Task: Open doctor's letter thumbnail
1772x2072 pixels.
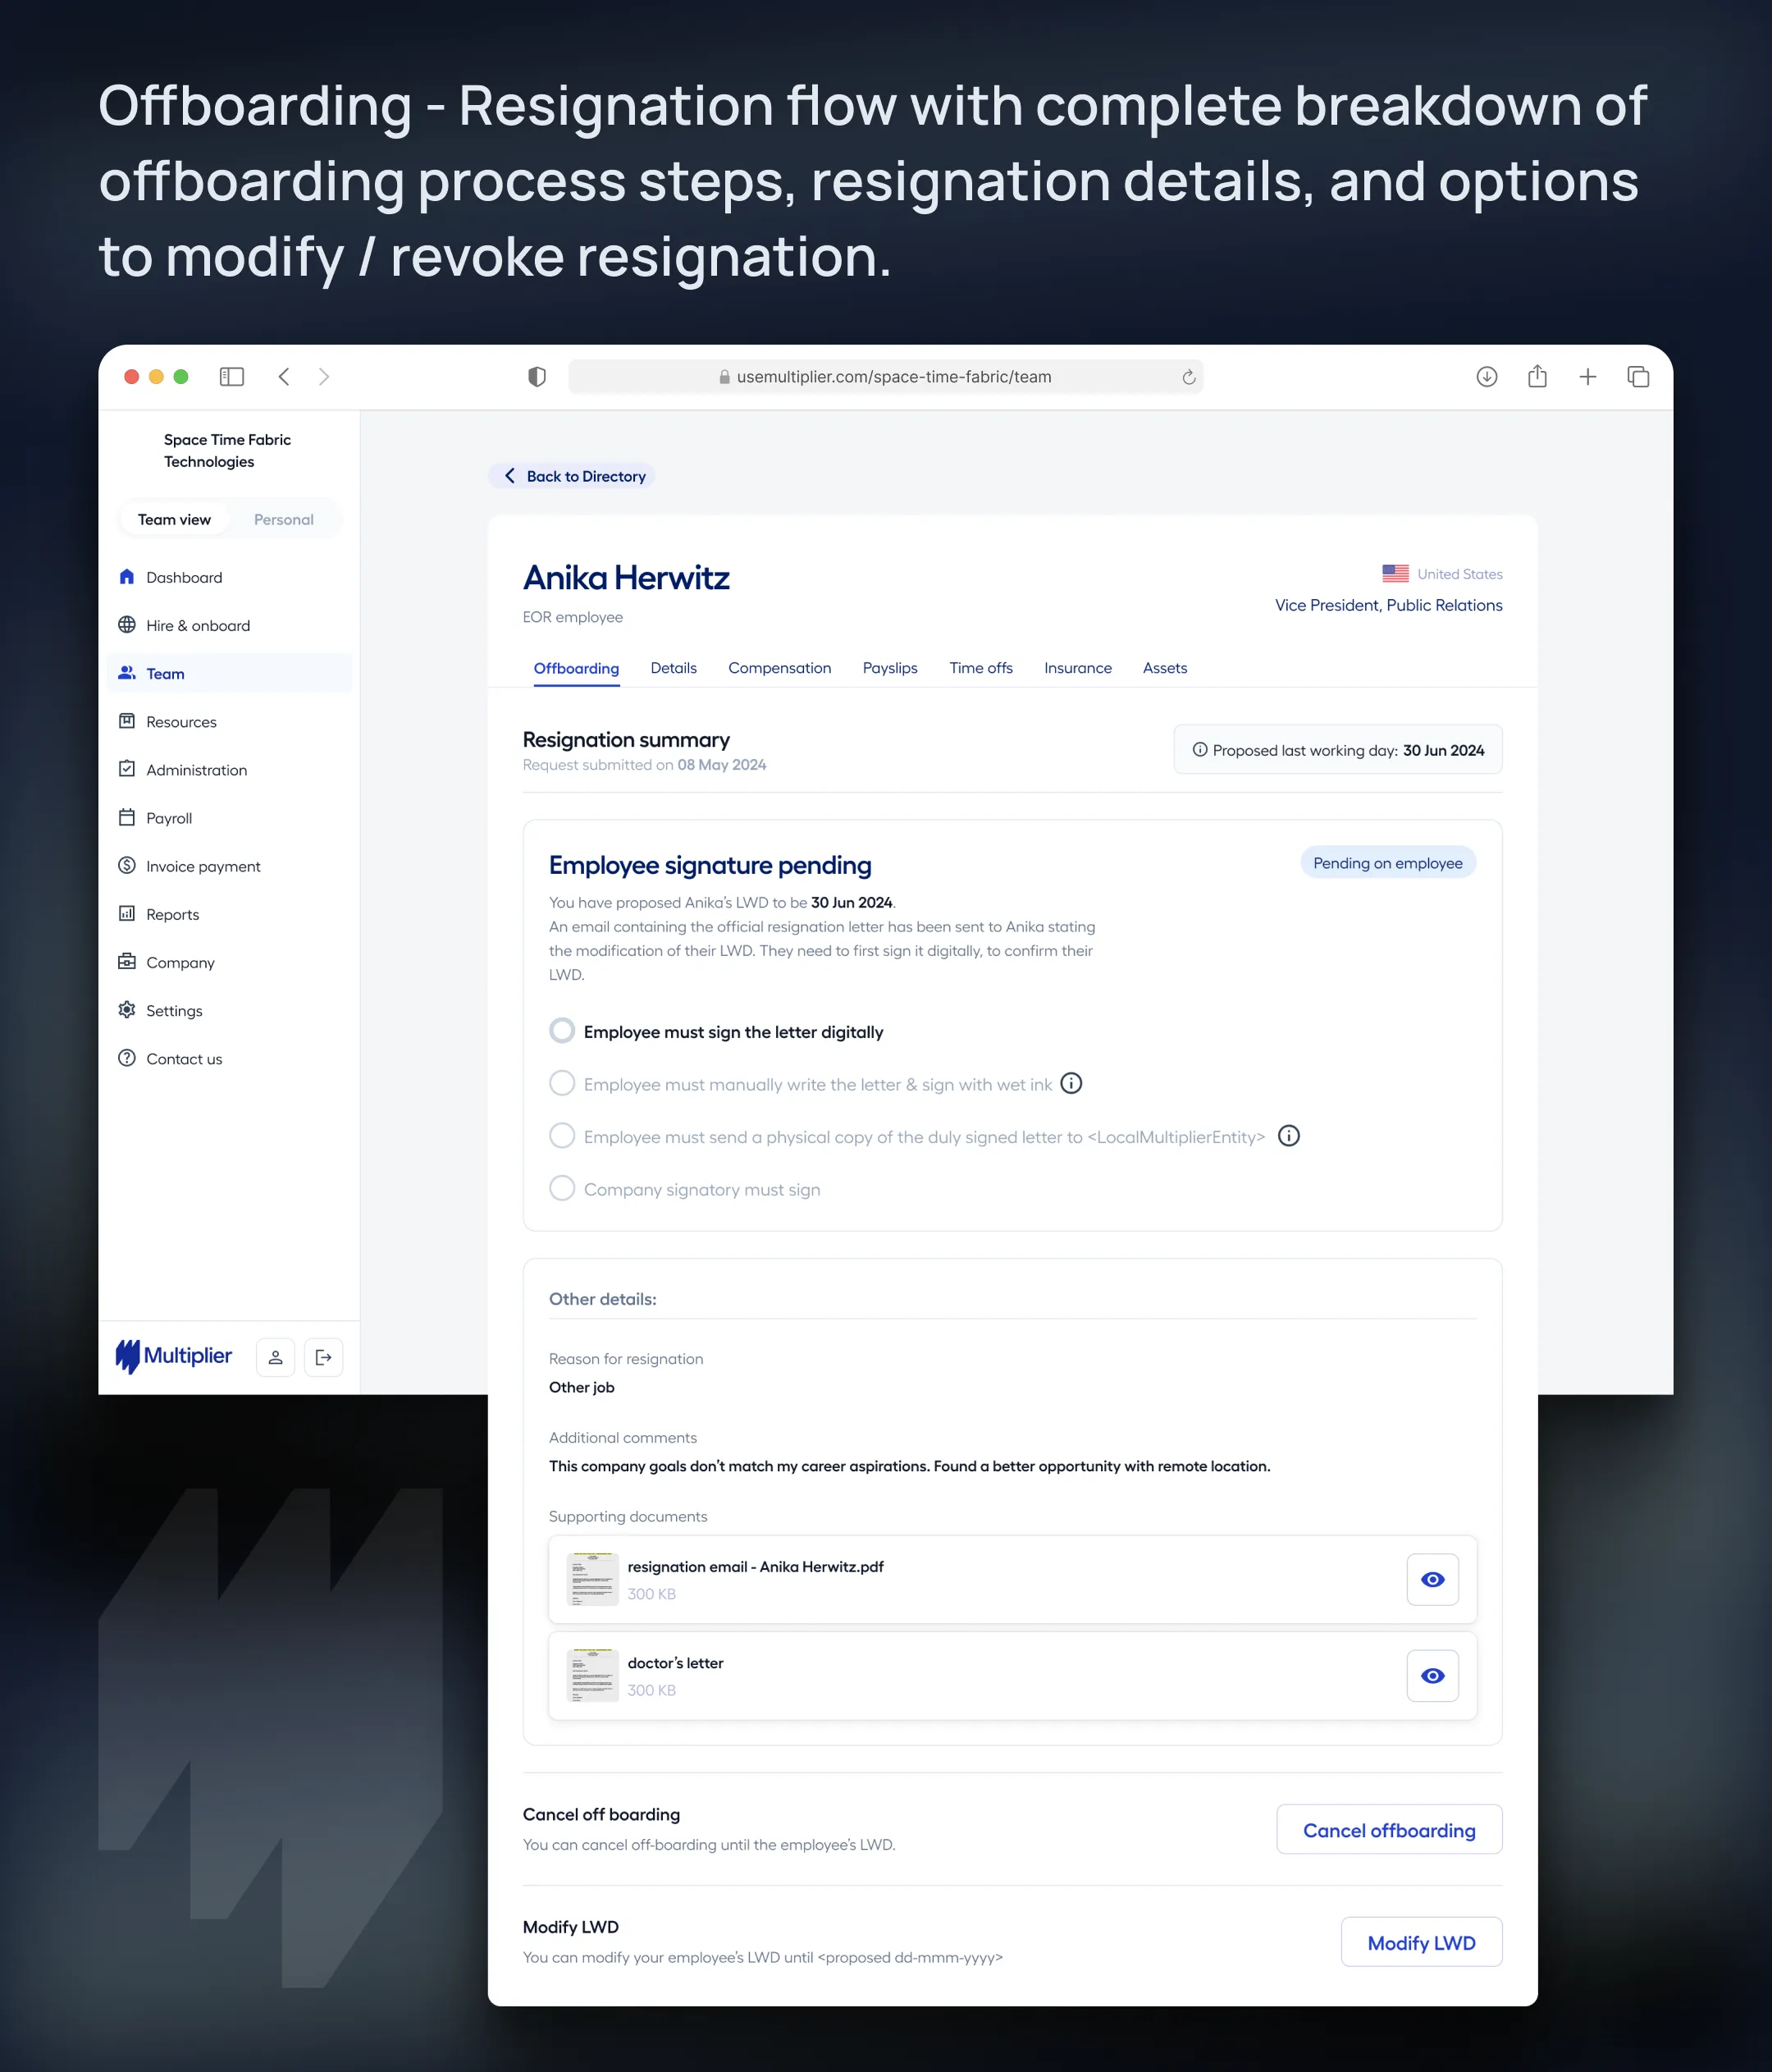Action: (x=592, y=1675)
